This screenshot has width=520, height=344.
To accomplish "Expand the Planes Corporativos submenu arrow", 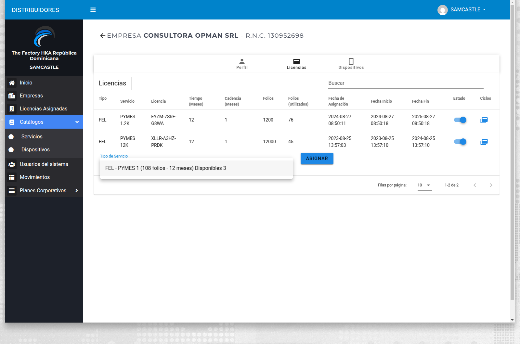I will click(x=77, y=190).
